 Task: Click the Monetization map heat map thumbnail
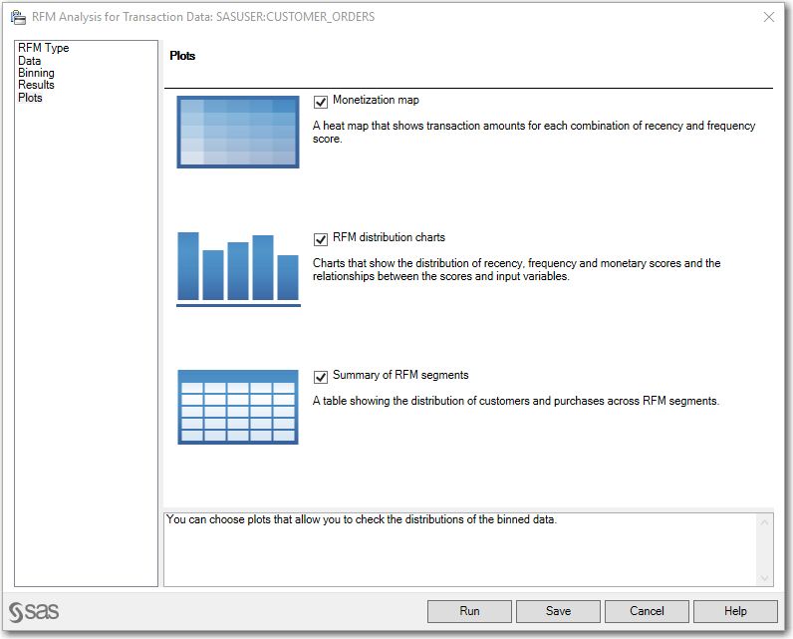click(238, 132)
